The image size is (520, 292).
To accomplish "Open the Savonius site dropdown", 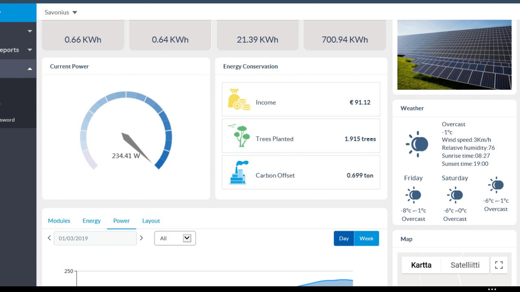I will (x=61, y=12).
